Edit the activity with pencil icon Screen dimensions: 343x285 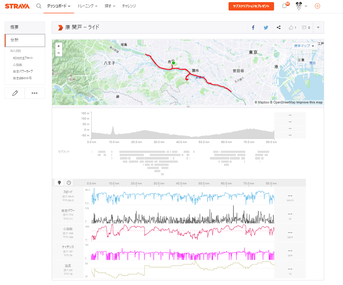pos(15,93)
